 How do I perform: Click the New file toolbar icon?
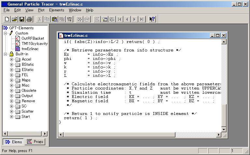7,19
